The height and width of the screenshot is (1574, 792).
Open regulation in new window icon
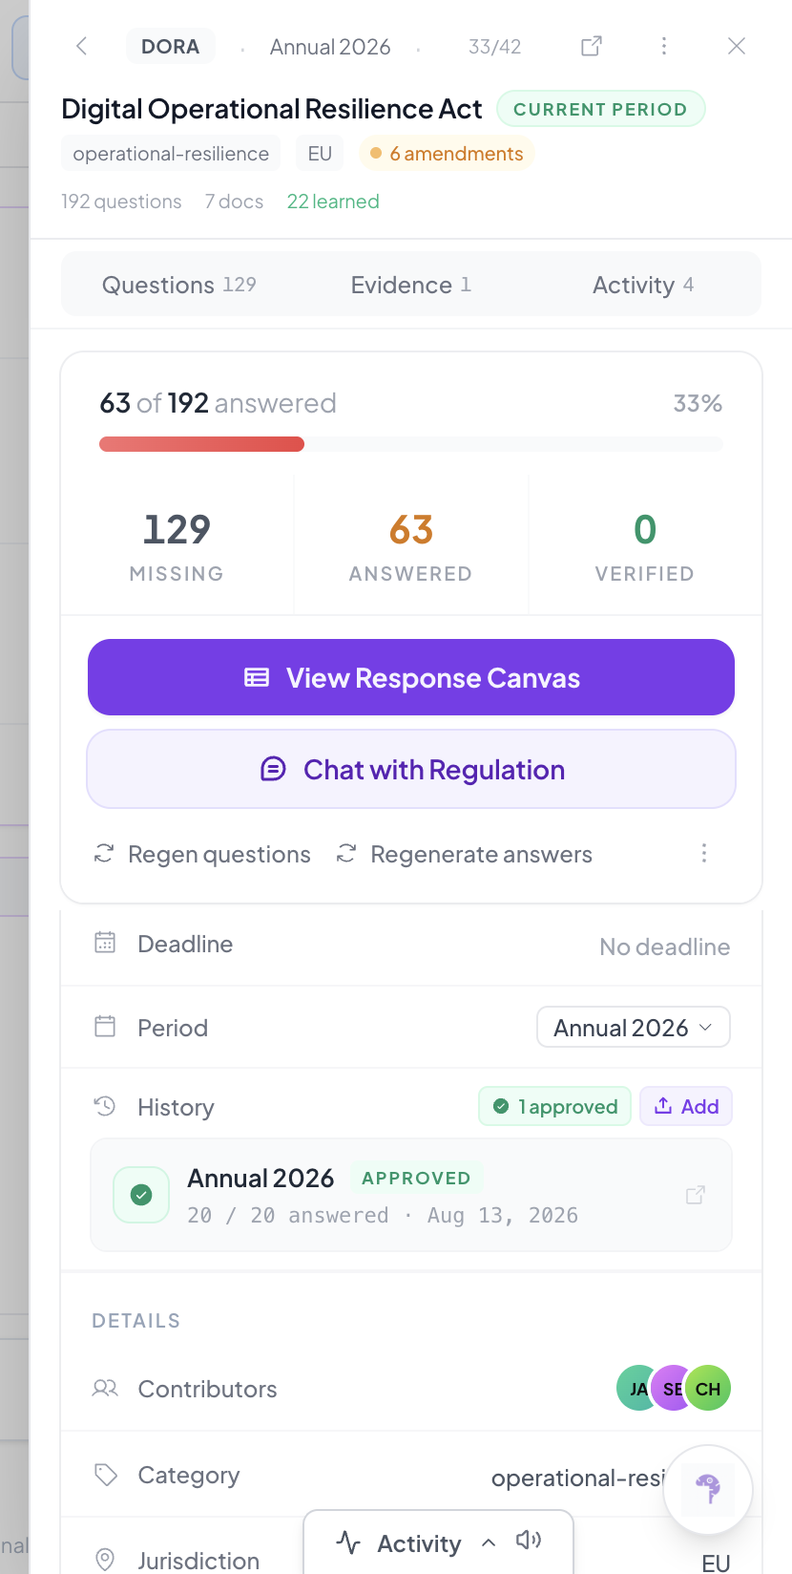(592, 46)
